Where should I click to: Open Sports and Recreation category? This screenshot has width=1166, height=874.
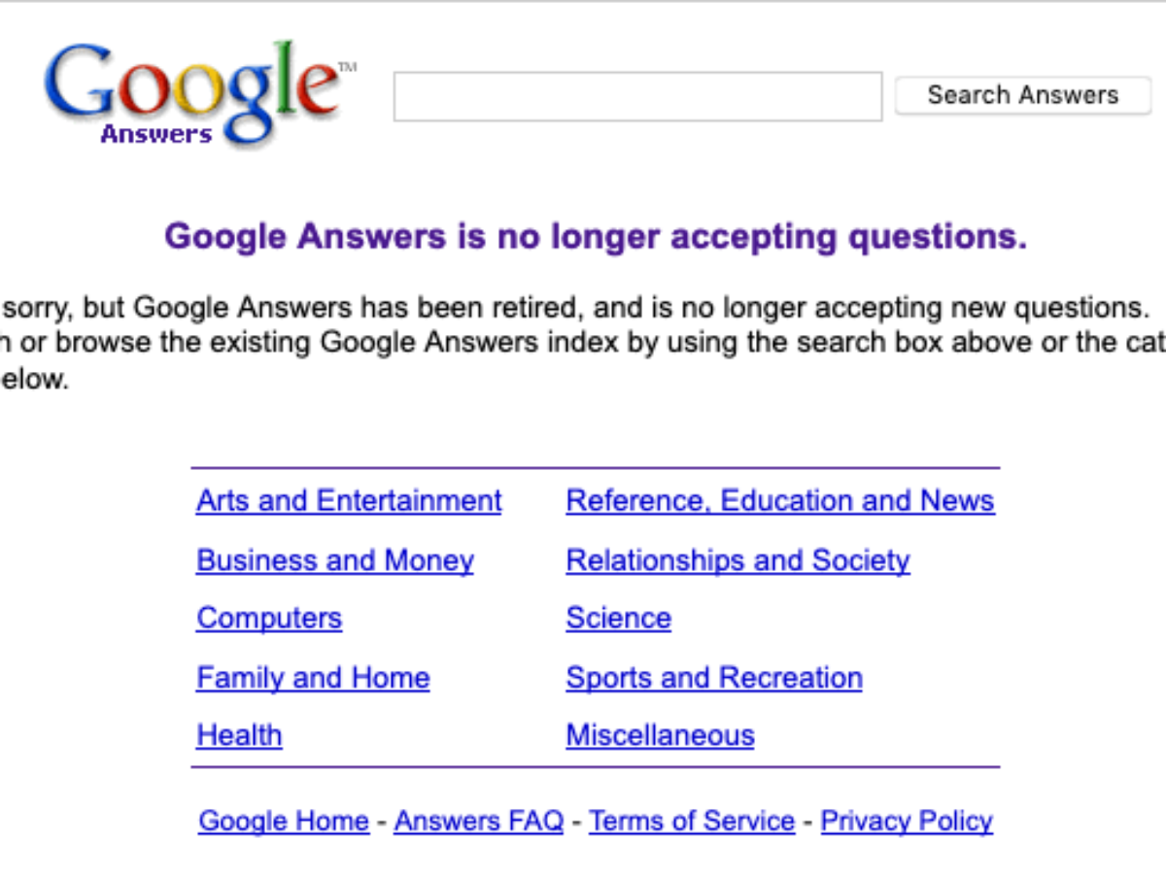coord(714,678)
